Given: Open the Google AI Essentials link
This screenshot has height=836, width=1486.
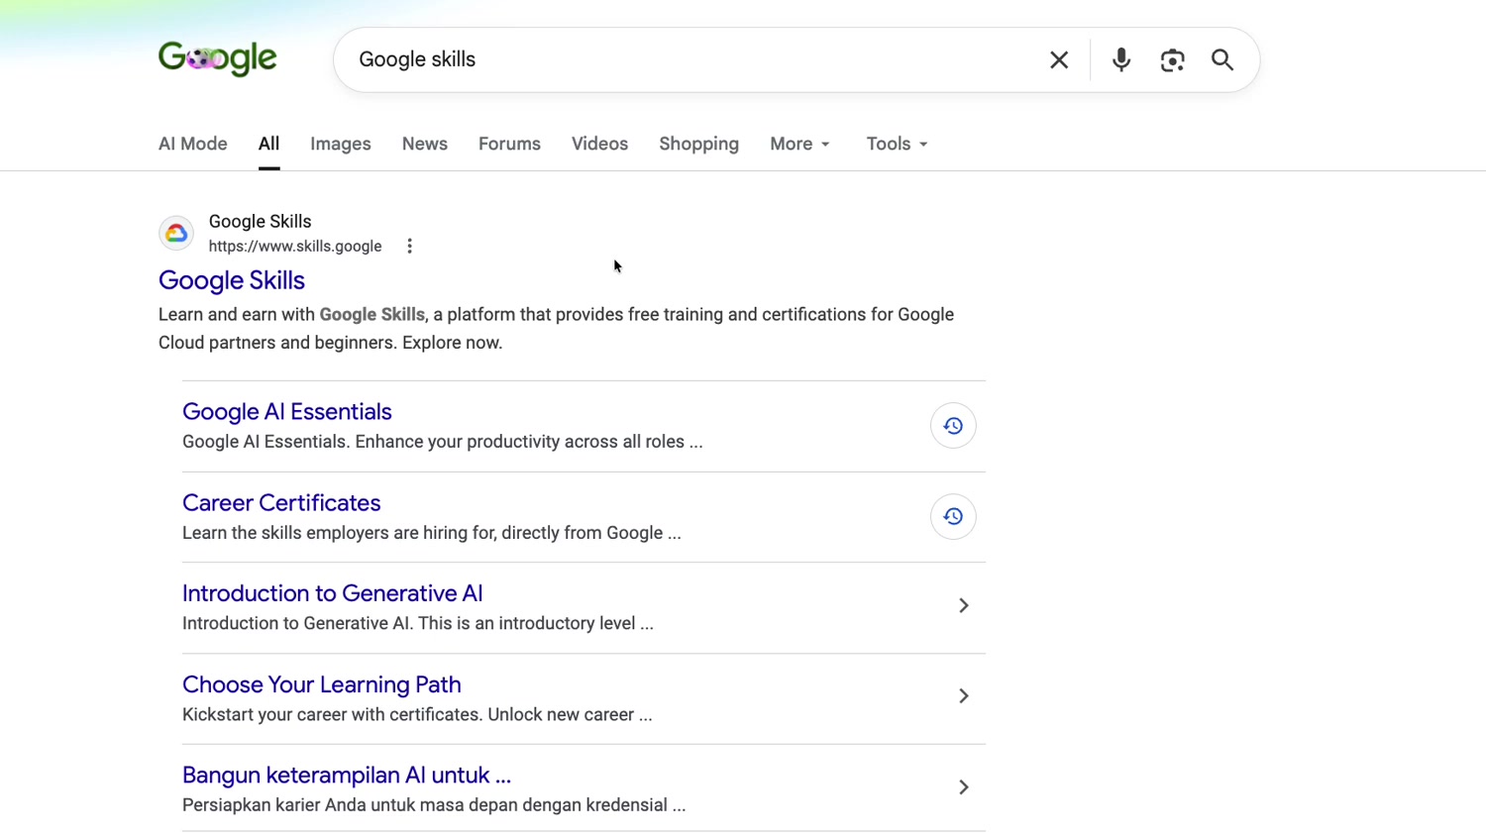Looking at the screenshot, I should click(x=287, y=411).
